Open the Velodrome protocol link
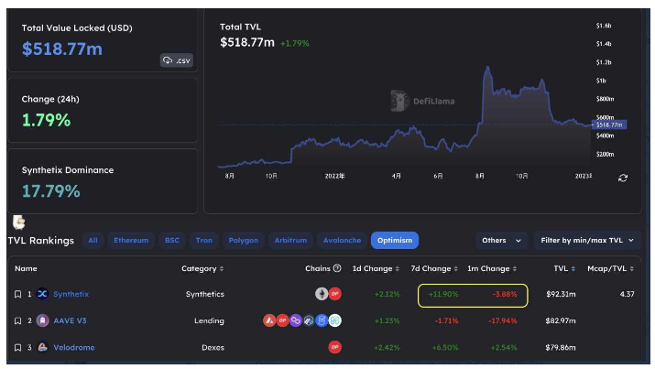Viewport: 655px width, 369px height. point(74,348)
